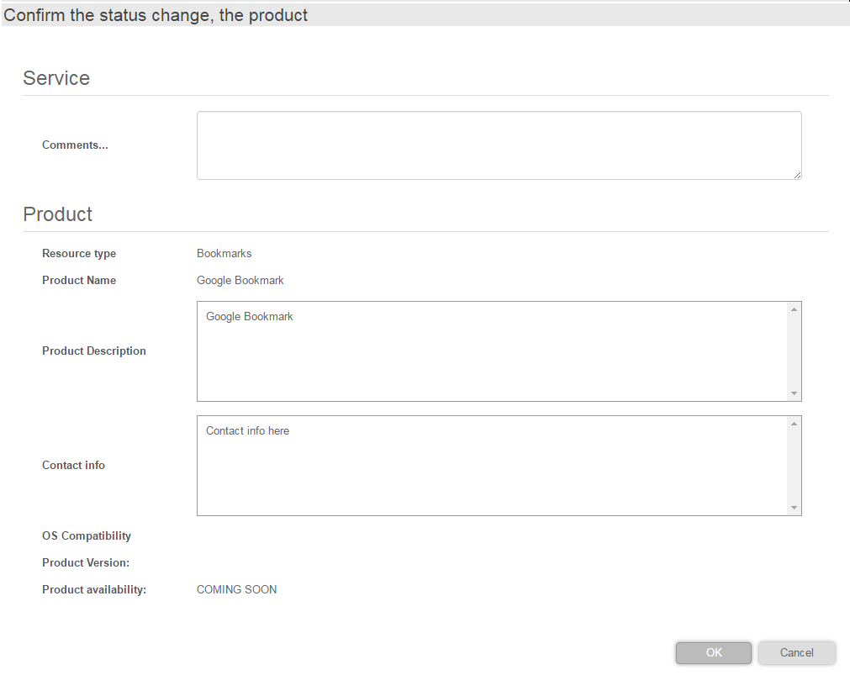The height and width of the screenshot is (675, 850).
Task: Select the 'COMING SOON' availability text
Action: point(236,589)
